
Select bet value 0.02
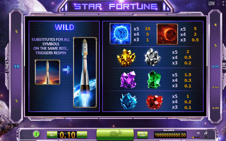(x=216, y=87)
